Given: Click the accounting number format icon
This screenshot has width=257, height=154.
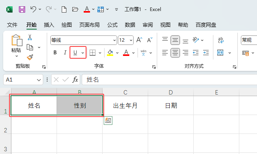Looking at the screenshot, I should pyautogui.click(x=246, y=53).
